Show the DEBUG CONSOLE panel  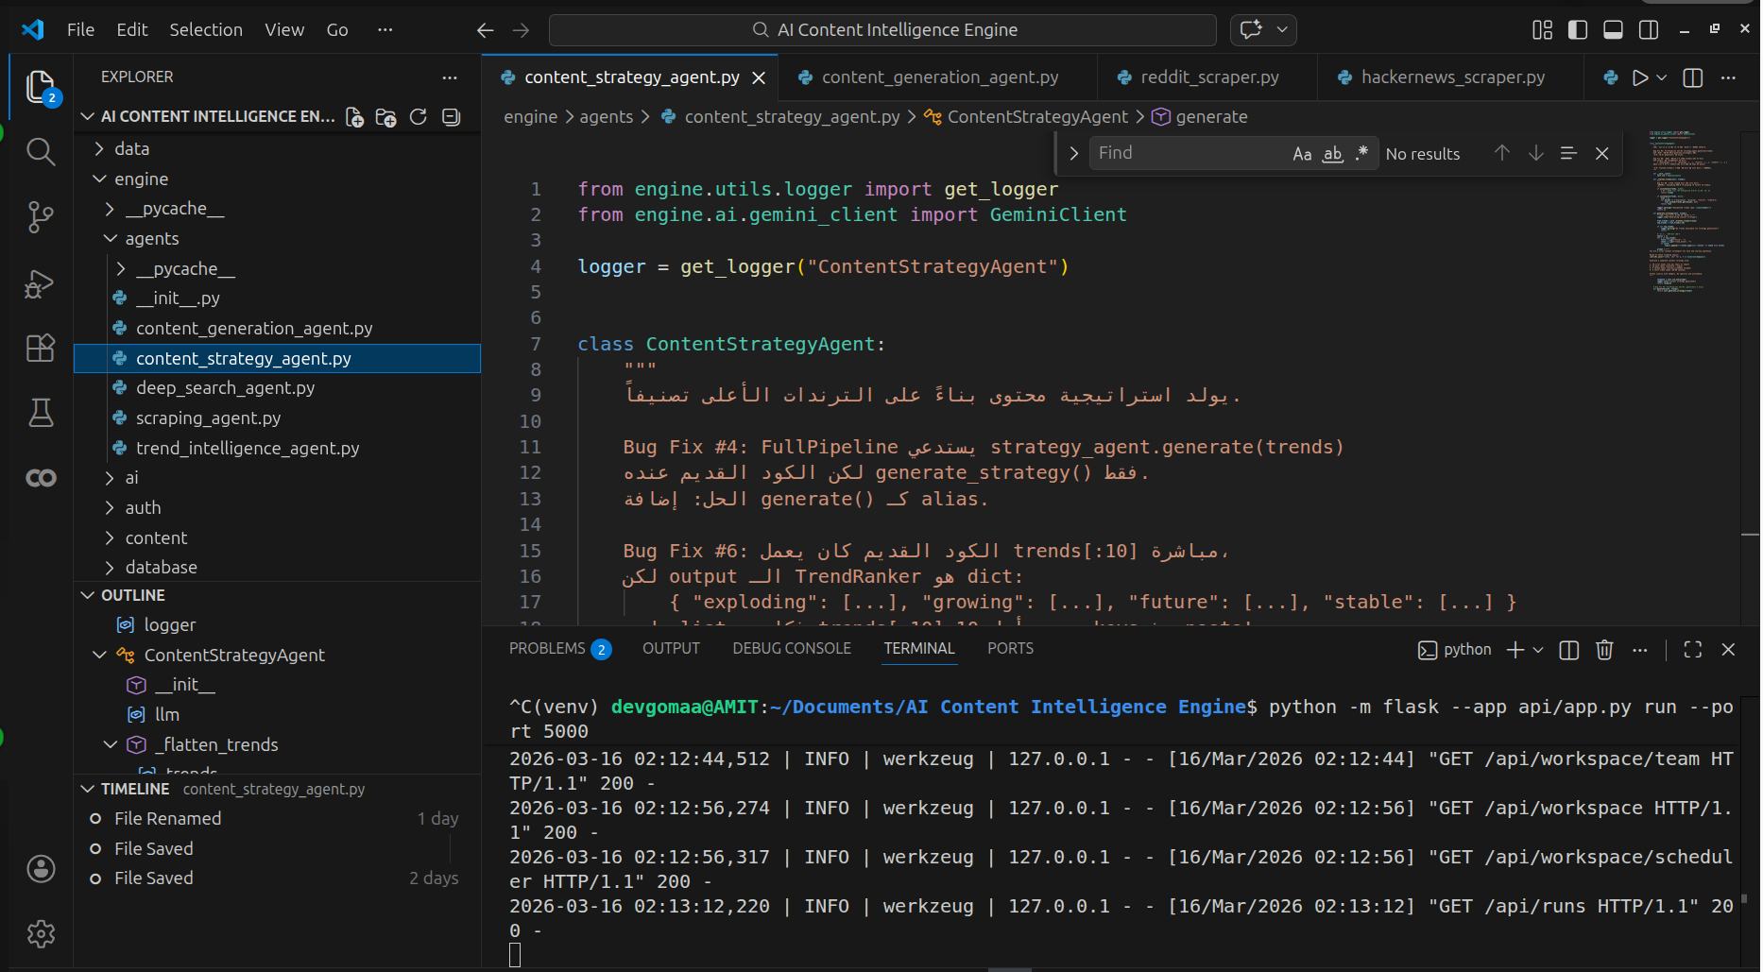pyautogui.click(x=791, y=648)
